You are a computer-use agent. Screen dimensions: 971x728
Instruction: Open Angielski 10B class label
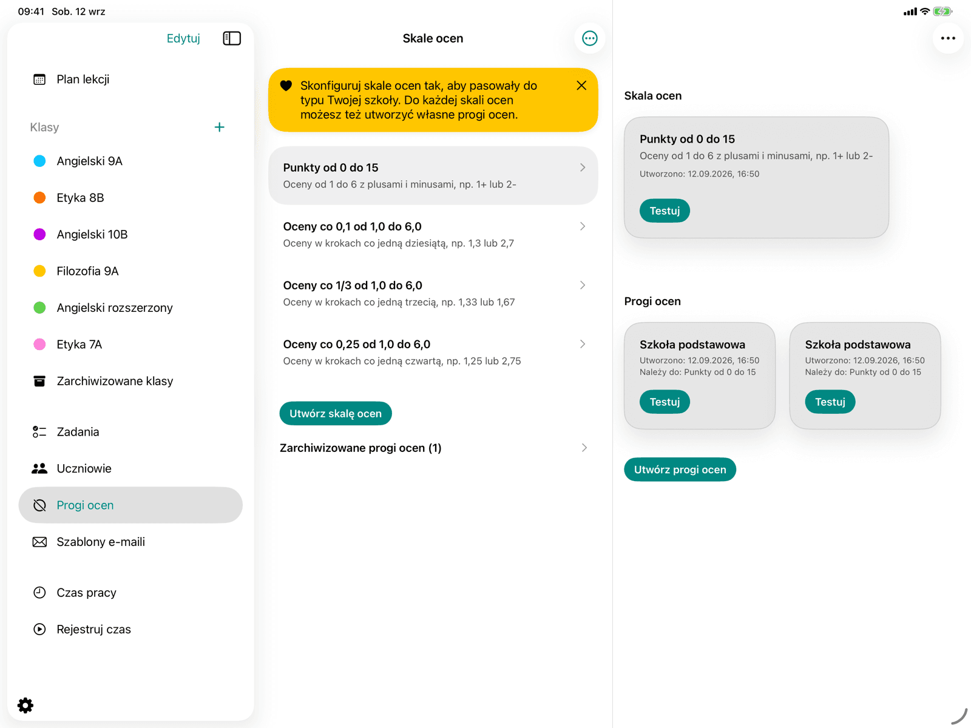[92, 234]
